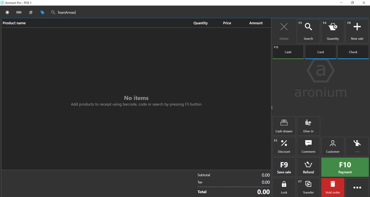Click the Subtotal label
370x197 pixels.
pos(204,175)
